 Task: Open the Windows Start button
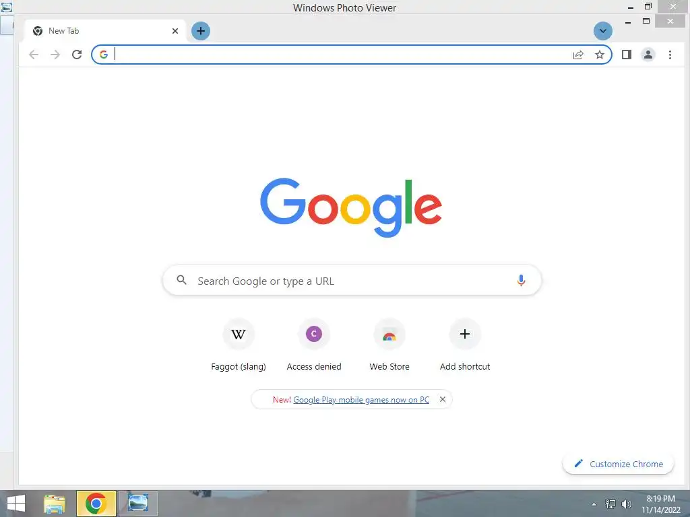(16, 504)
